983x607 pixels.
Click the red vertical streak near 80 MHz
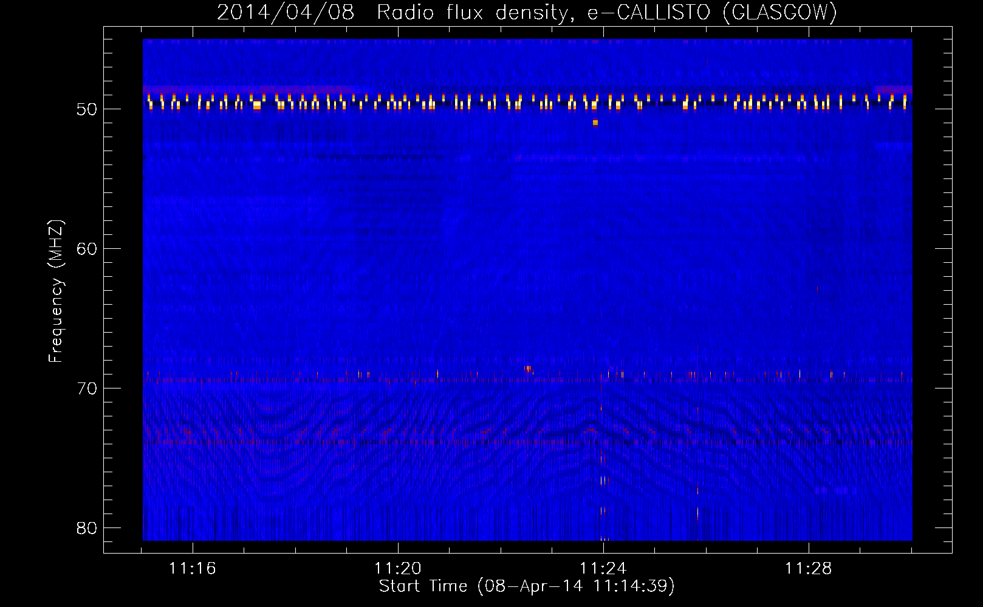click(697, 513)
